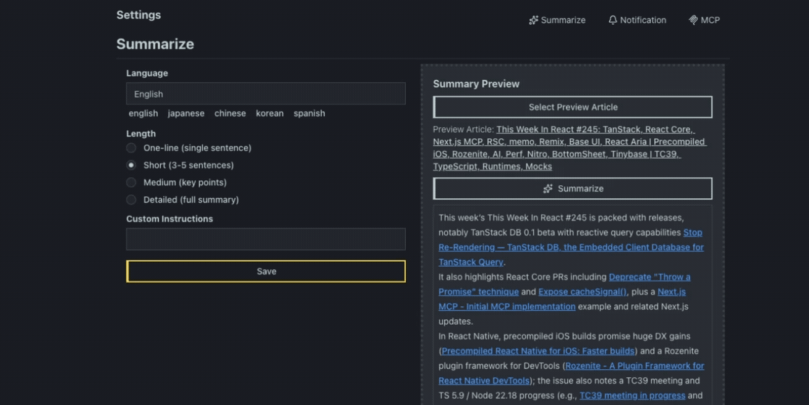Select One-line summary length
Screen dimensions: 809x405
(x=131, y=148)
